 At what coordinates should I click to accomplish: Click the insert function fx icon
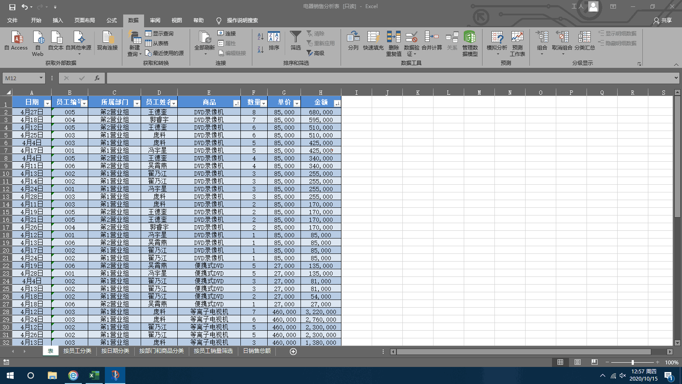[x=97, y=78]
